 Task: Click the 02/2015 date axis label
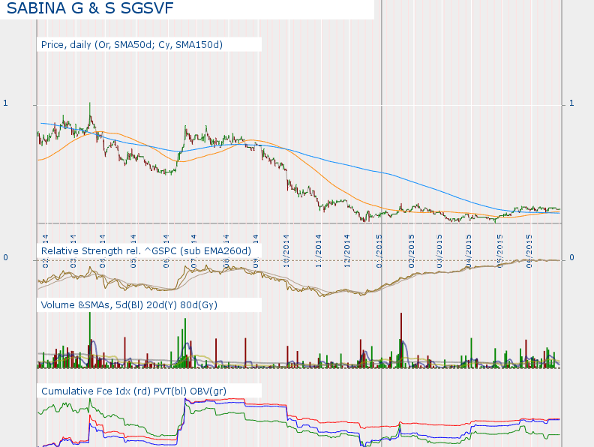412,251
